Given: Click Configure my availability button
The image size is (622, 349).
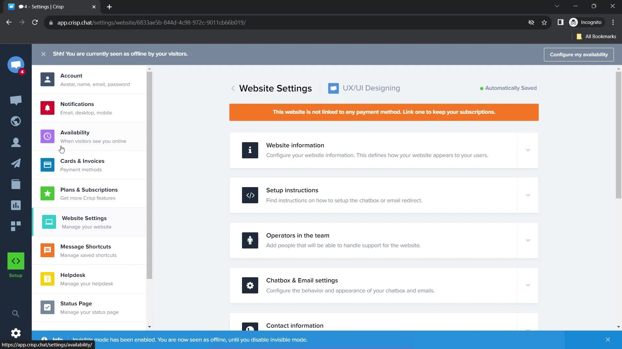Looking at the screenshot, I should click(579, 55).
